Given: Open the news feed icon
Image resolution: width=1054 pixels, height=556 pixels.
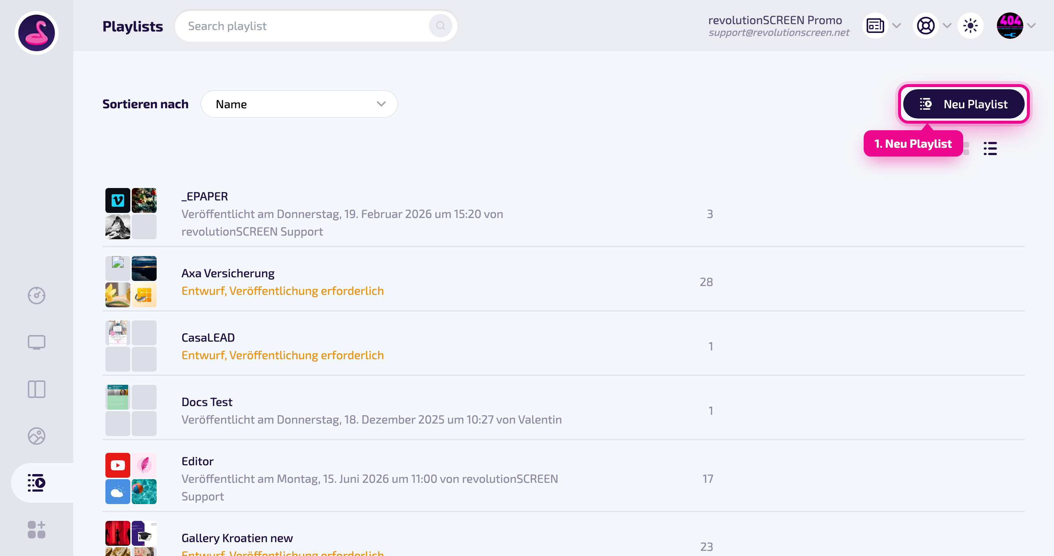Looking at the screenshot, I should click(x=875, y=26).
